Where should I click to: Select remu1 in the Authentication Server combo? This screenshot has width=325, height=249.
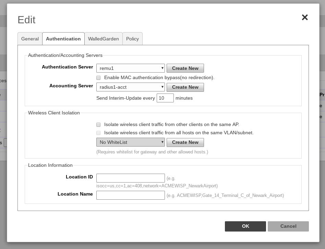pyautogui.click(x=130, y=68)
